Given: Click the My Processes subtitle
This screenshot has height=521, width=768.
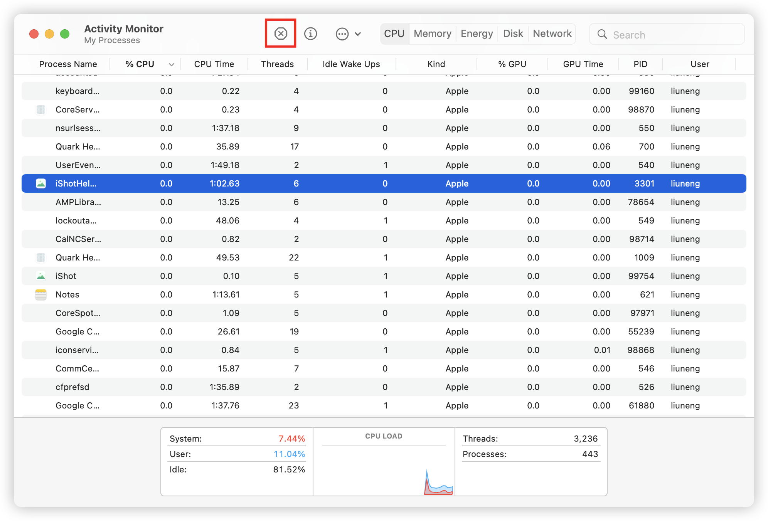Looking at the screenshot, I should click(x=112, y=40).
